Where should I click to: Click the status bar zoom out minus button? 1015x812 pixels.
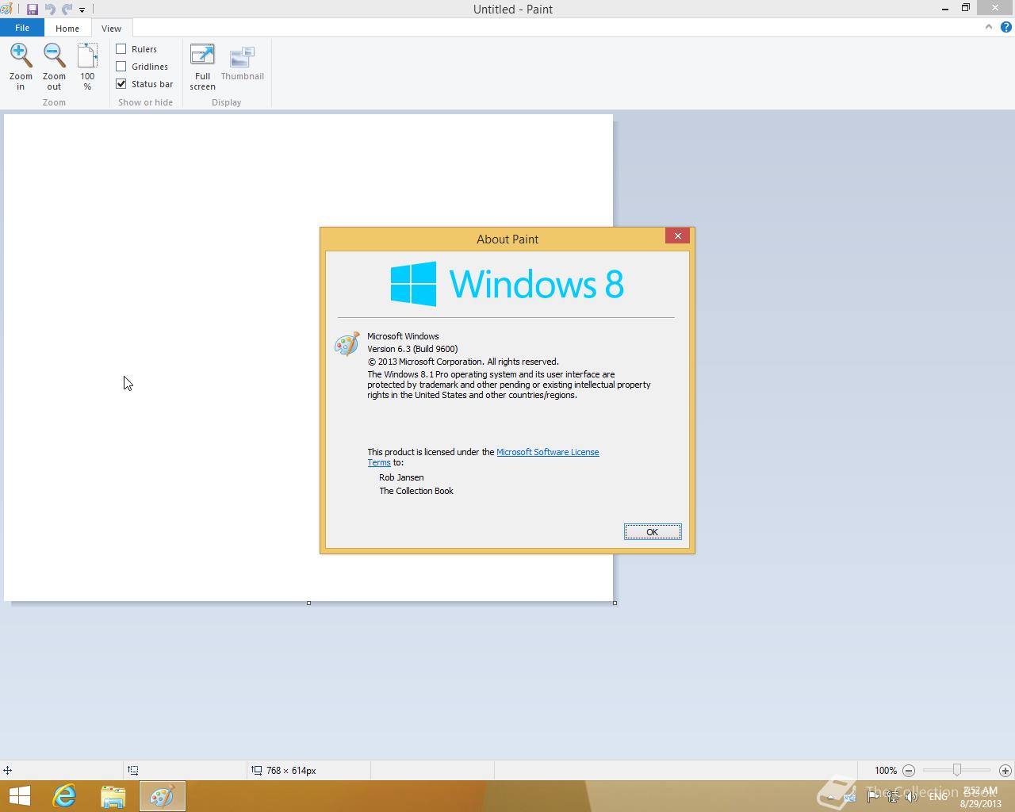pyautogui.click(x=909, y=771)
